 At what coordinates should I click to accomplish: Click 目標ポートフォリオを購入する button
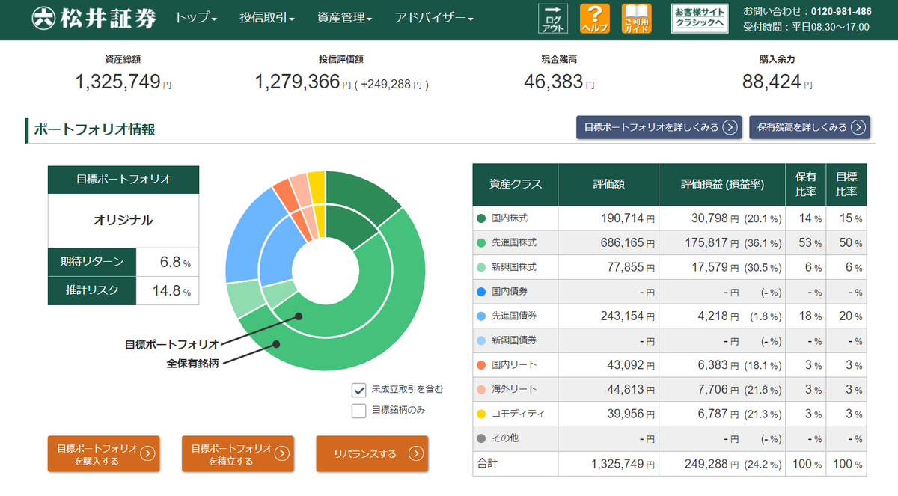coord(104,453)
